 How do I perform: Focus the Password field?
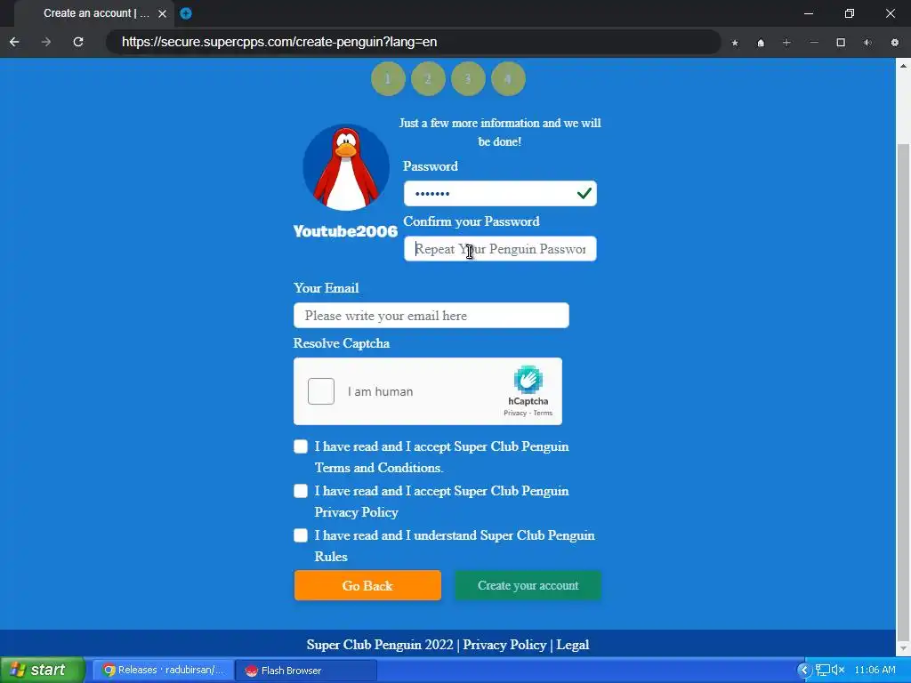[500, 193]
